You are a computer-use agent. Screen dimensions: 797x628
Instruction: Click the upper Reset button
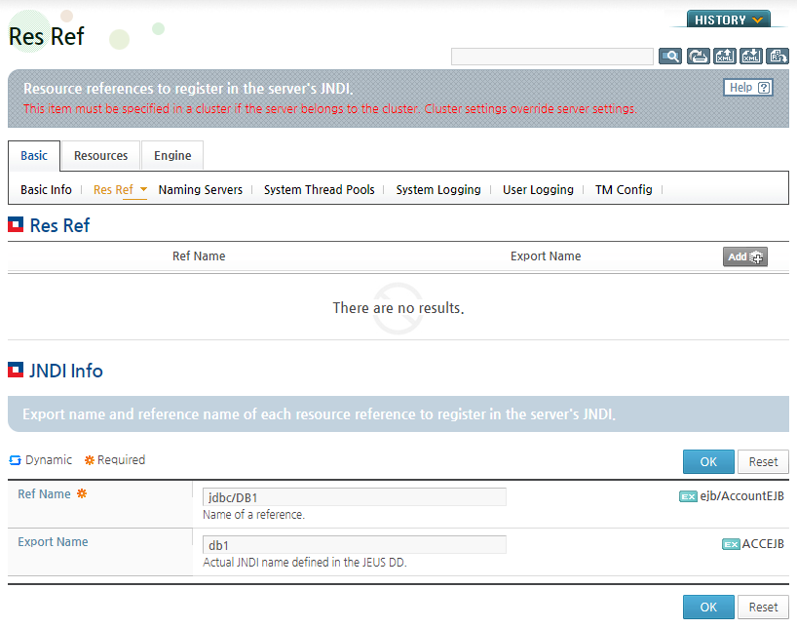(763, 461)
